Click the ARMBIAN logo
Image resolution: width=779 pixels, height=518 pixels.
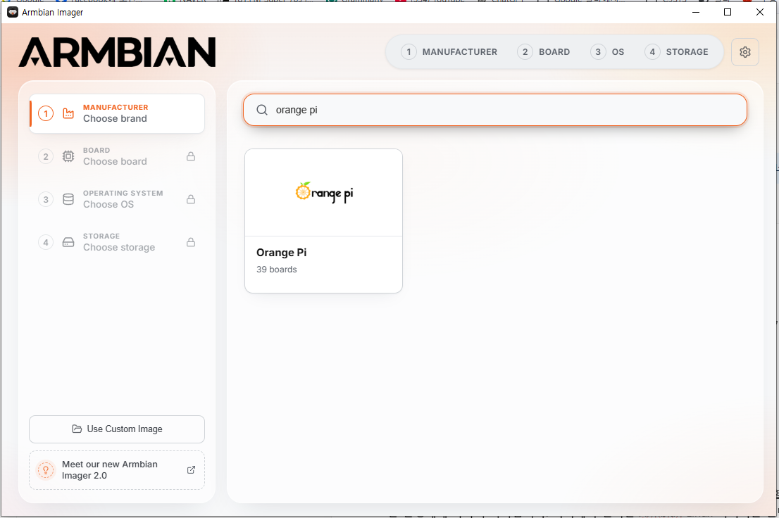pos(117,52)
